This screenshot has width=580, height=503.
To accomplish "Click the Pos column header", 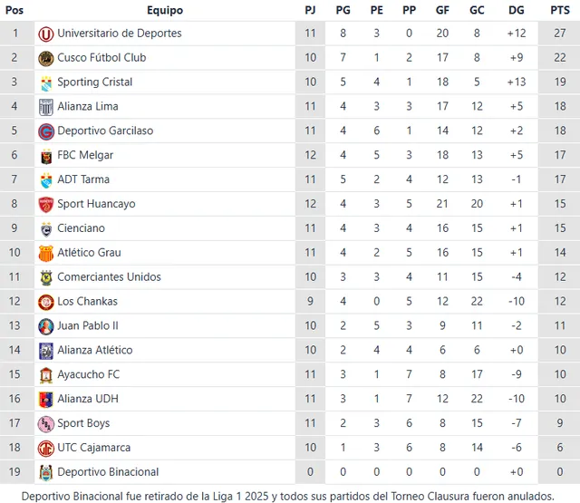I will pyautogui.click(x=14, y=11).
